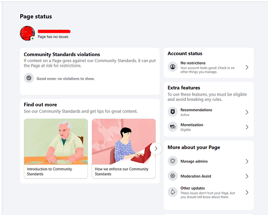Click the Find out more heading
268x215 pixels.
[40, 105]
